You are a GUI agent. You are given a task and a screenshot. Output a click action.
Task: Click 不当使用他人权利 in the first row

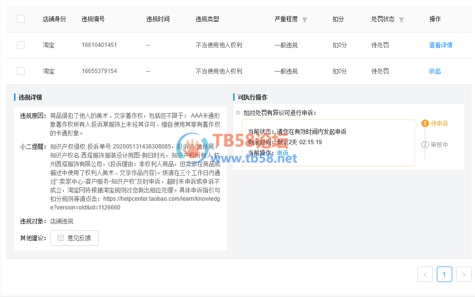(x=219, y=45)
